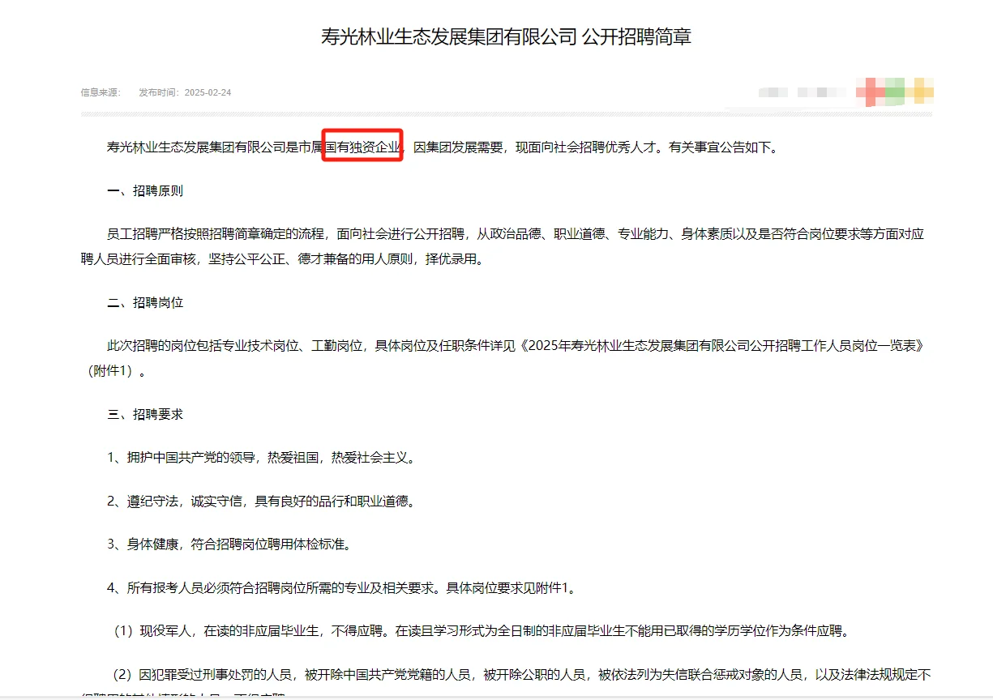Click the heading 一、招聘原则

pos(145,191)
